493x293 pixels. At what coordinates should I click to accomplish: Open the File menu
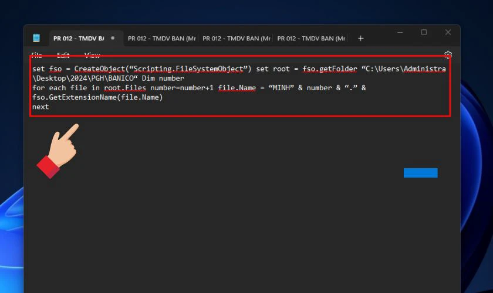[x=36, y=55]
